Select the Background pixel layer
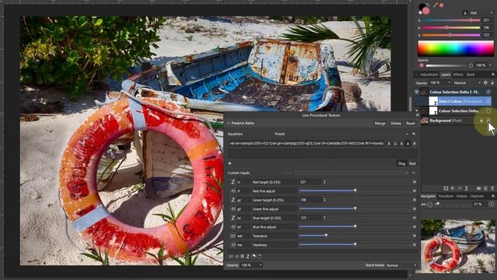497x280 pixels. coord(445,121)
